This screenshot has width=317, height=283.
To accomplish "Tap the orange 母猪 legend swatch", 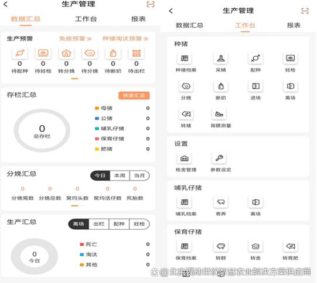I will pyautogui.click(x=97, y=108).
